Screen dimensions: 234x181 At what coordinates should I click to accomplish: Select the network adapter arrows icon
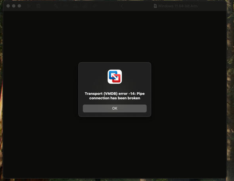click(66, 6)
